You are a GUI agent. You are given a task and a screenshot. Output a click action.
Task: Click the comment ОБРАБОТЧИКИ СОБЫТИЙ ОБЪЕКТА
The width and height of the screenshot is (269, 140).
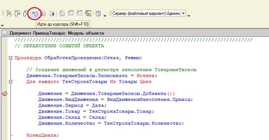point(59,46)
